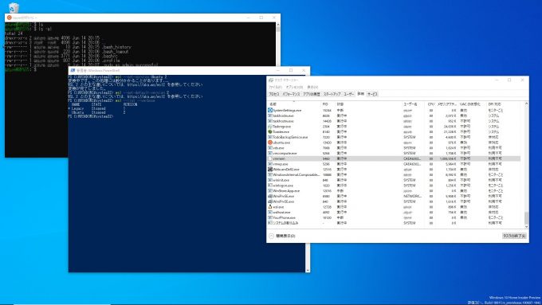Select the highlighted vmmem process row
The image size is (542, 305).
coord(394,158)
